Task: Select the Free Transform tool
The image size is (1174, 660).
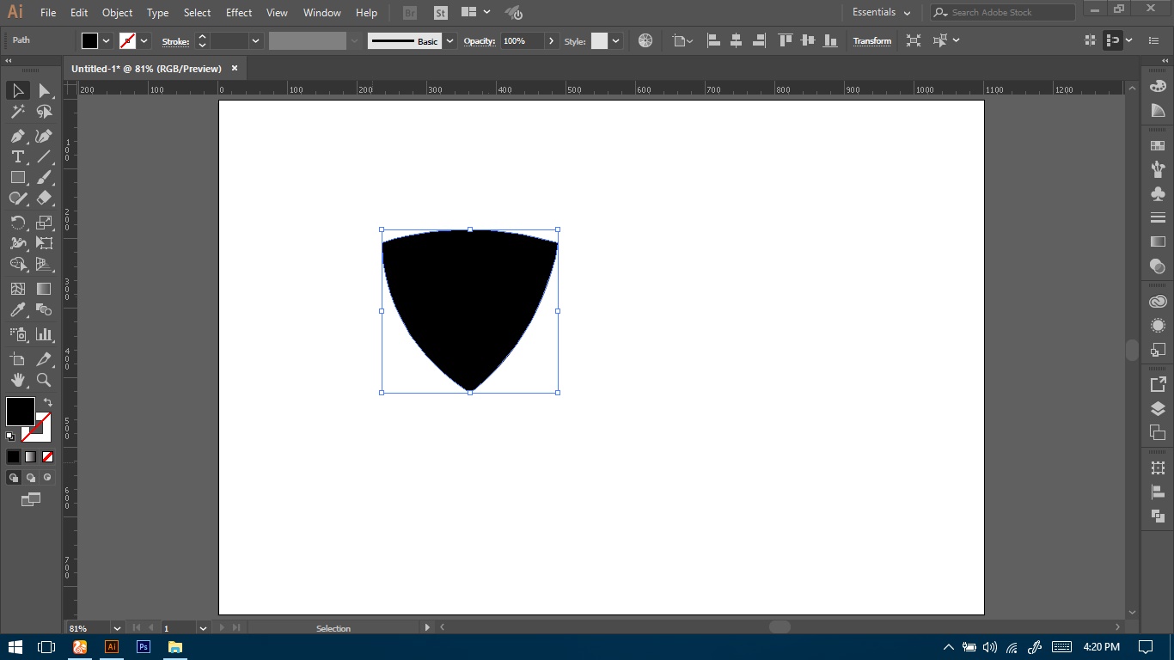Action: pos(44,243)
